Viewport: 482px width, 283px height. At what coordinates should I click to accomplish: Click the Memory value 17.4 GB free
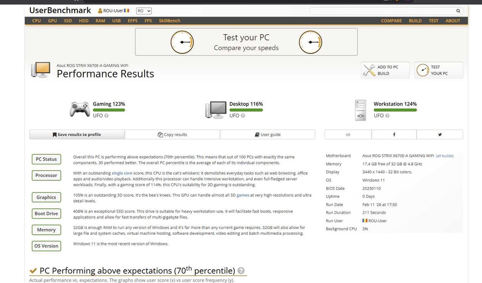pyautogui.click(x=392, y=164)
